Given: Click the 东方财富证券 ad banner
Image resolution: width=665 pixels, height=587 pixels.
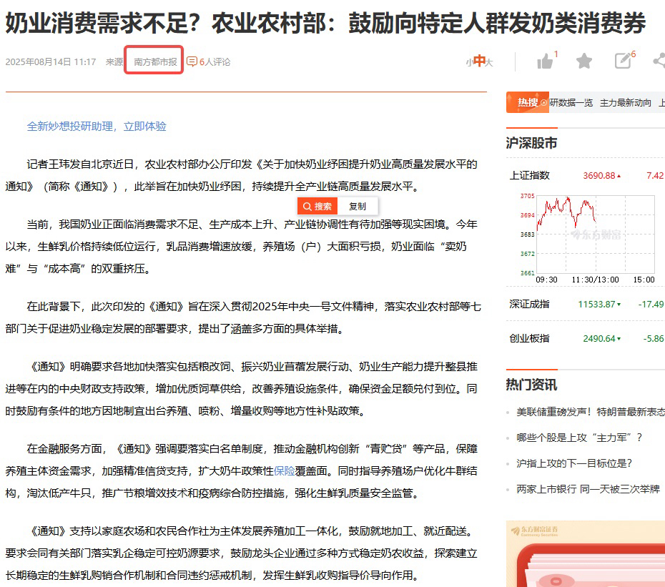Looking at the screenshot, I should coord(586,554).
